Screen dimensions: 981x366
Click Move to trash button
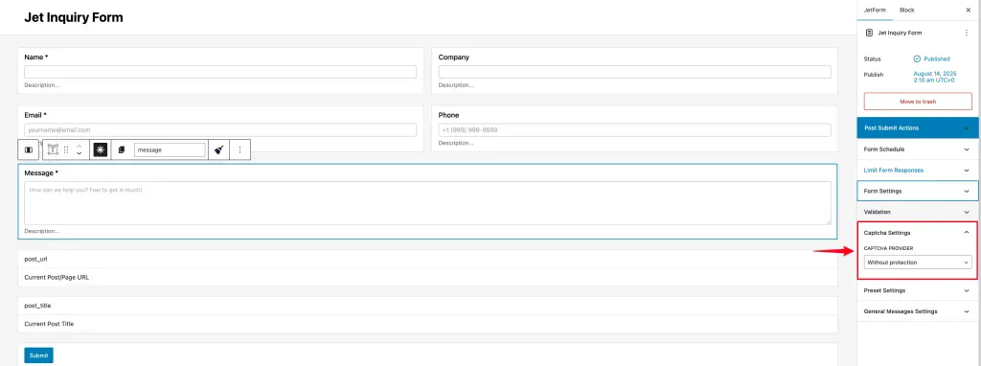click(x=918, y=102)
